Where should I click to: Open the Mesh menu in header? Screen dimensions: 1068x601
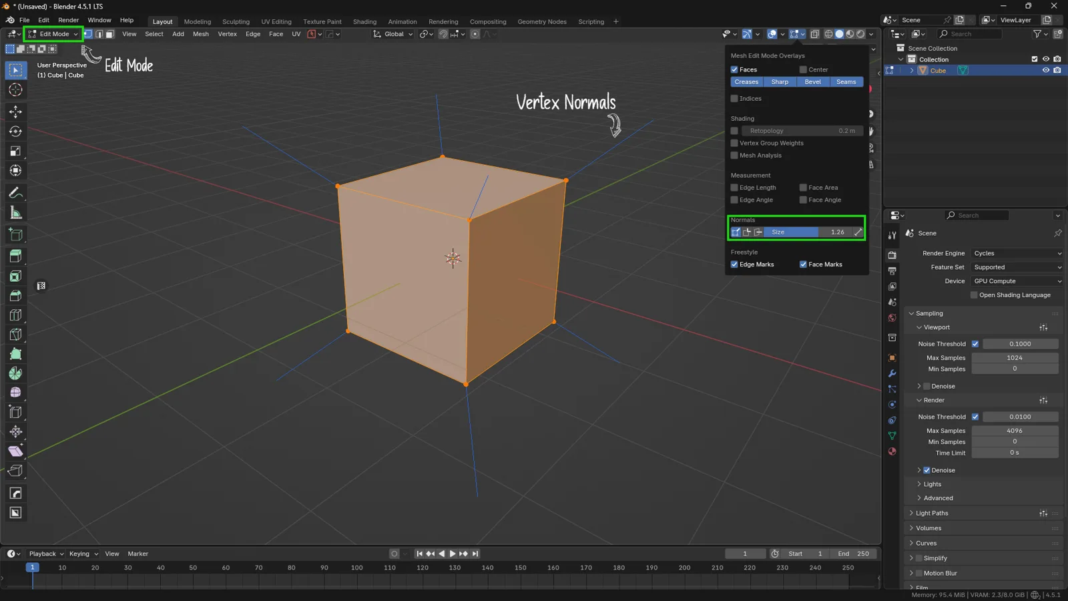(x=200, y=34)
